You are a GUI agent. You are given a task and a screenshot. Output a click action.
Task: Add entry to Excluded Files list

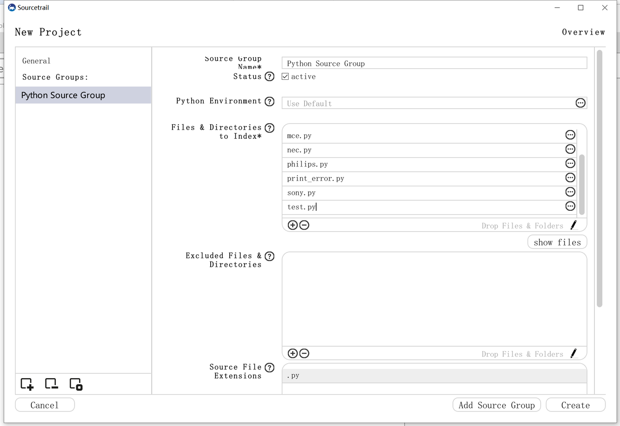[293, 353]
